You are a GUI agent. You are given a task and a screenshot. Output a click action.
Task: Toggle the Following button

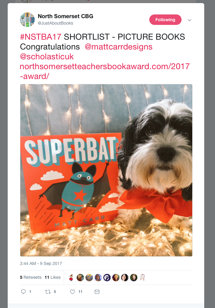click(x=165, y=20)
